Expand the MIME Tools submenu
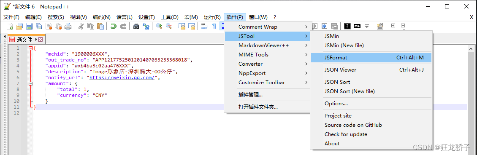 267,55
